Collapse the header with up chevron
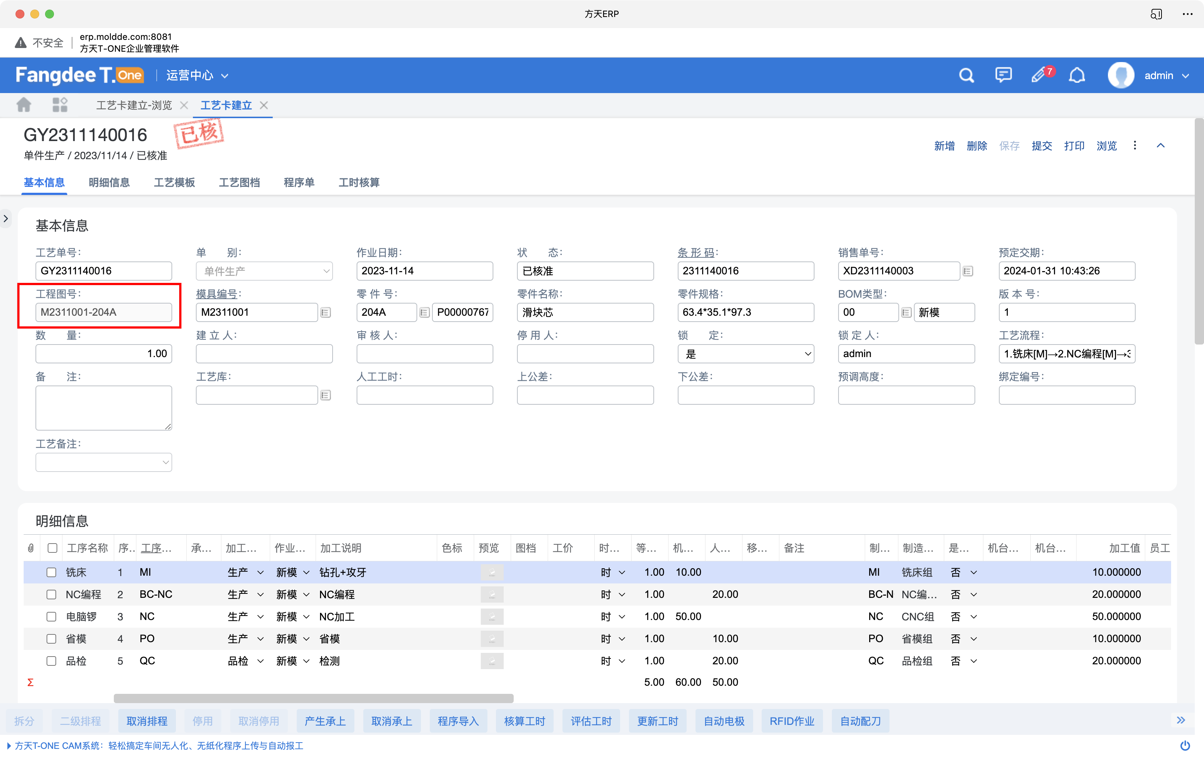 pyautogui.click(x=1160, y=145)
